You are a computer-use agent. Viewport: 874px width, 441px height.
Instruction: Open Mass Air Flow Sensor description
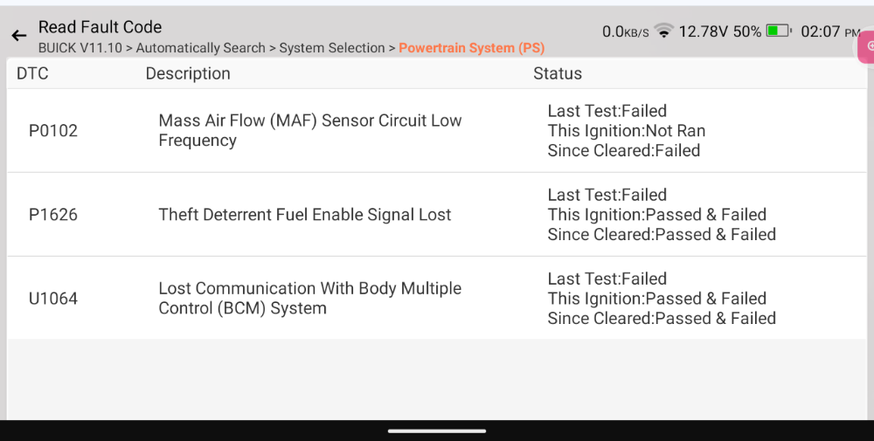pos(310,130)
